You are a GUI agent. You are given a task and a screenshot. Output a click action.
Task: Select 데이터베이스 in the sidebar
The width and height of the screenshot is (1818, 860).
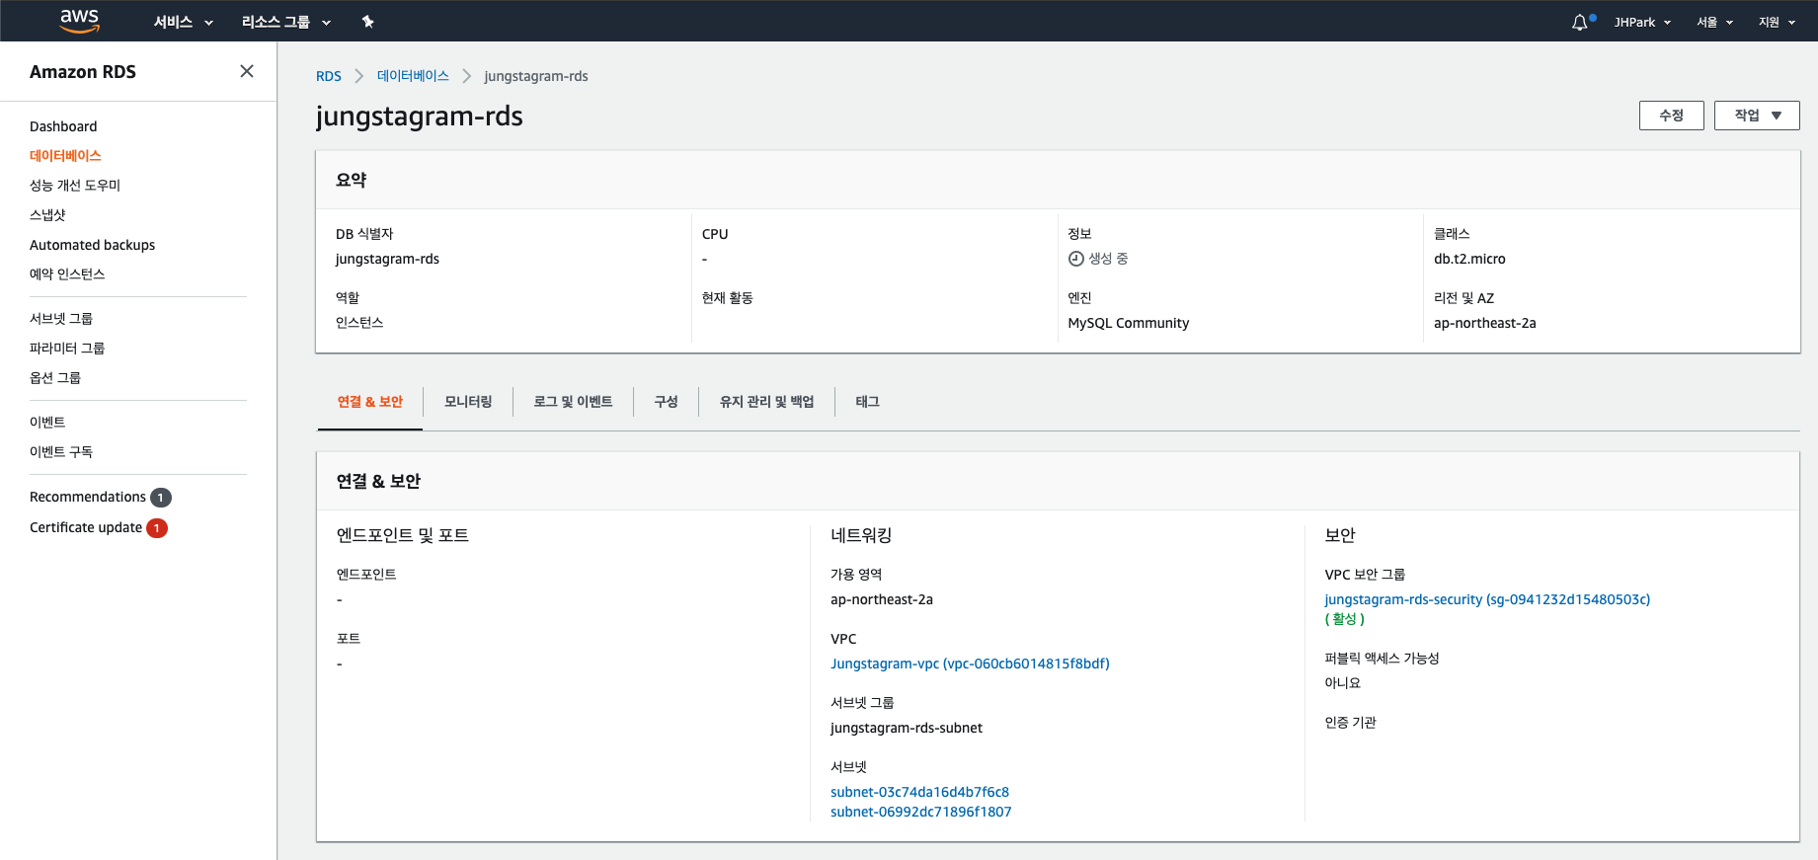click(x=65, y=156)
